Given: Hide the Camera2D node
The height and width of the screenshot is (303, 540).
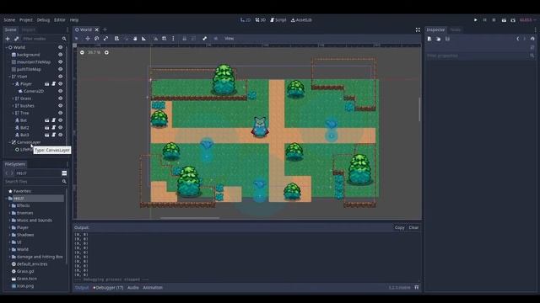Looking at the screenshot, I should [60, 91].
